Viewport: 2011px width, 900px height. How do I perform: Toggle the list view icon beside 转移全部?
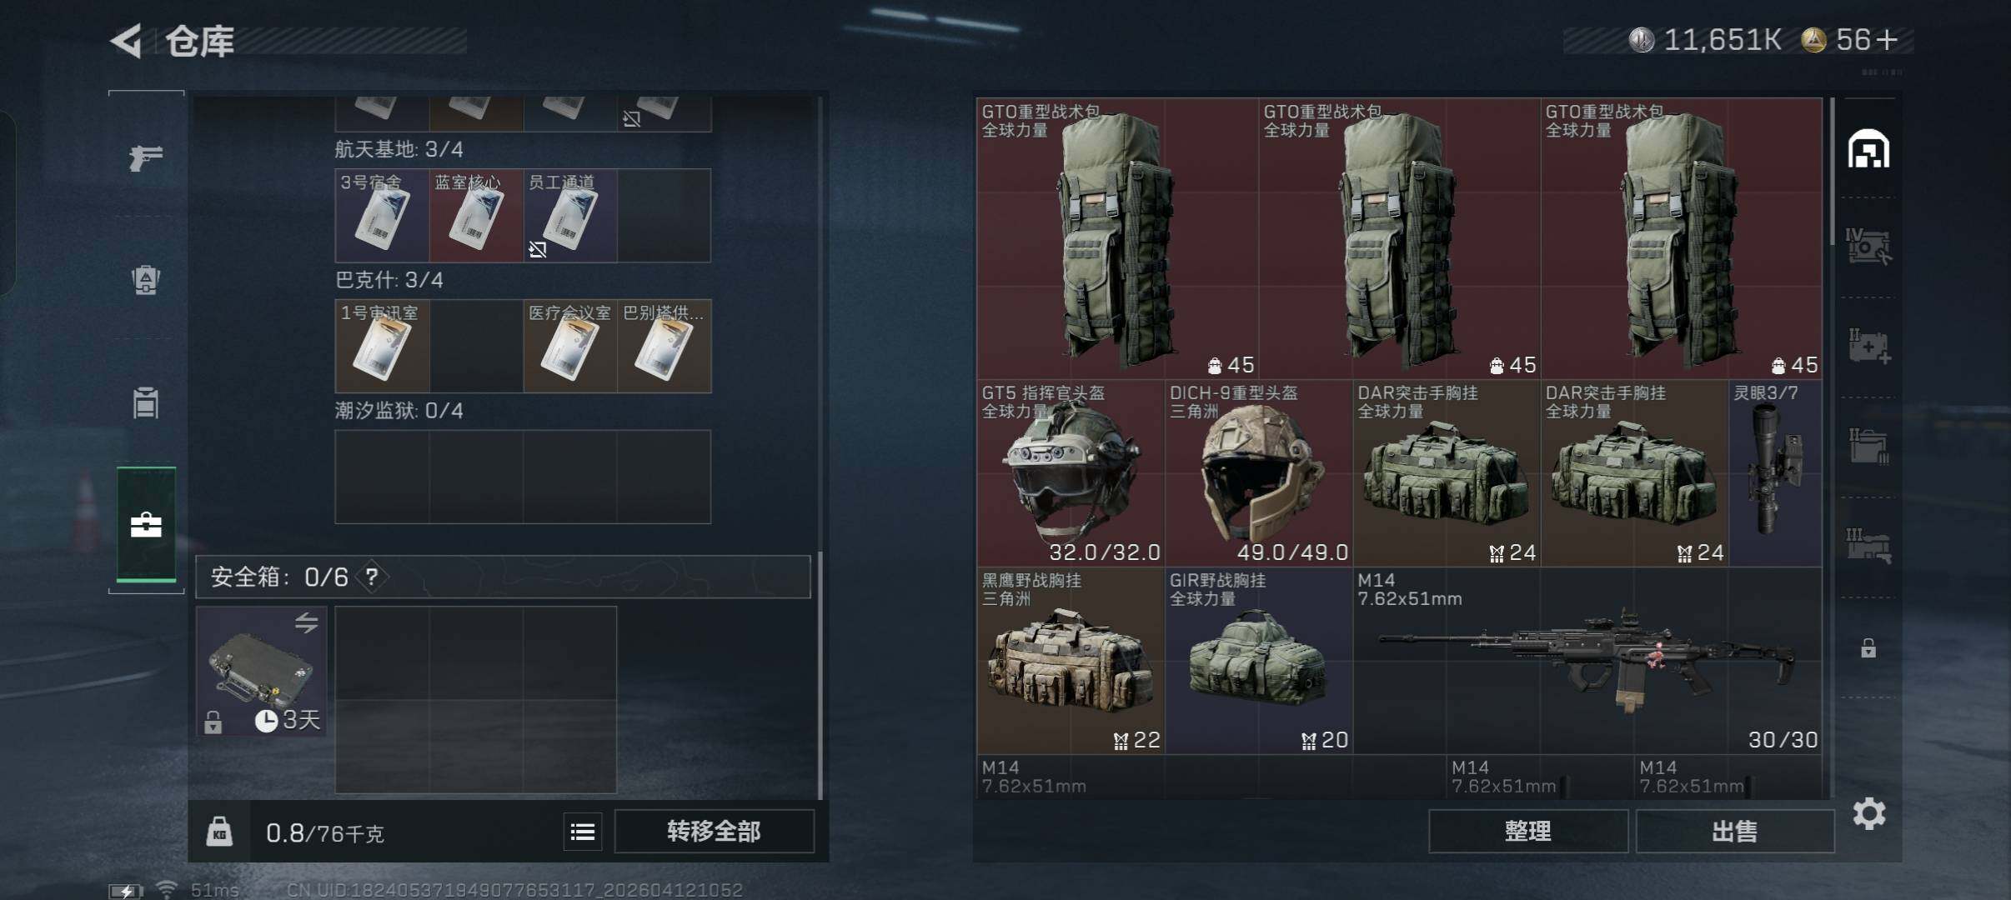583,832
